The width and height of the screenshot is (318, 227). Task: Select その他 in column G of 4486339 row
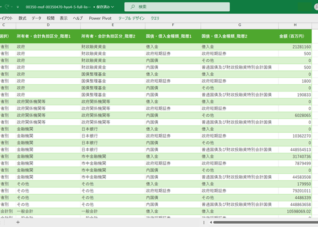click(x=240, y=198)
